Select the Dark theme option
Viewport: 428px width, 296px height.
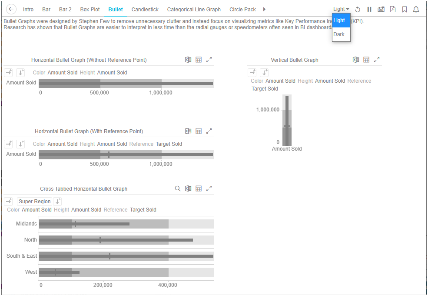click(339, 34)
